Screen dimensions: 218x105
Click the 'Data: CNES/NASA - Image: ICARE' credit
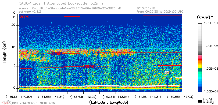point(34,103)
